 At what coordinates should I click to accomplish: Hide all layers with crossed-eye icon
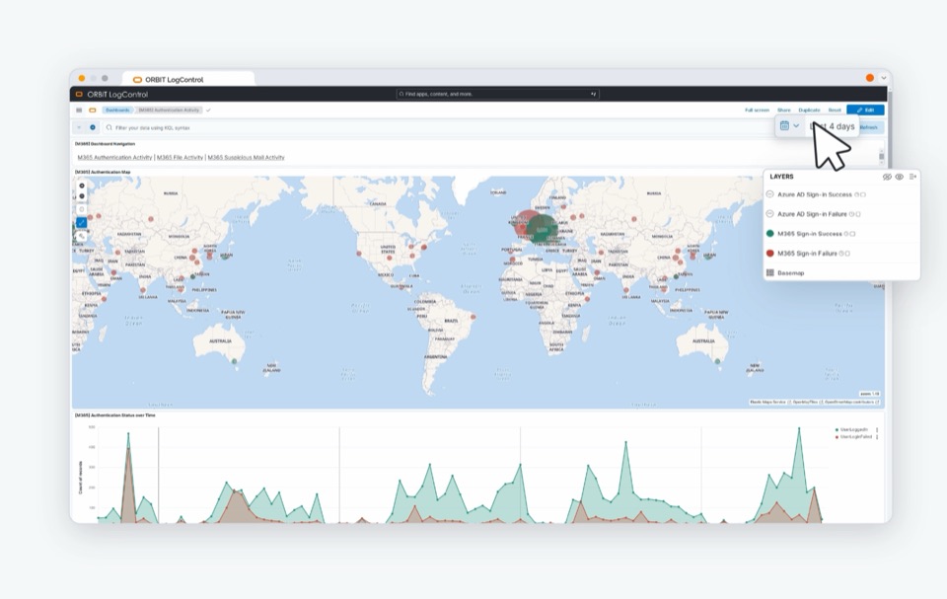coord(887,177)
